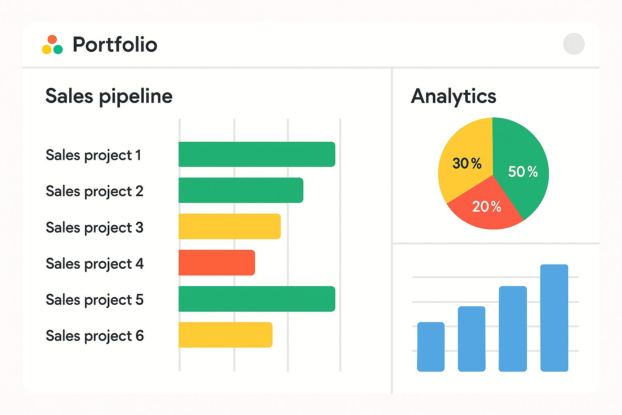Select the green Sales project 5 bar
The image size is (622, 415).
pyautogui.click(x=257, y=299)
